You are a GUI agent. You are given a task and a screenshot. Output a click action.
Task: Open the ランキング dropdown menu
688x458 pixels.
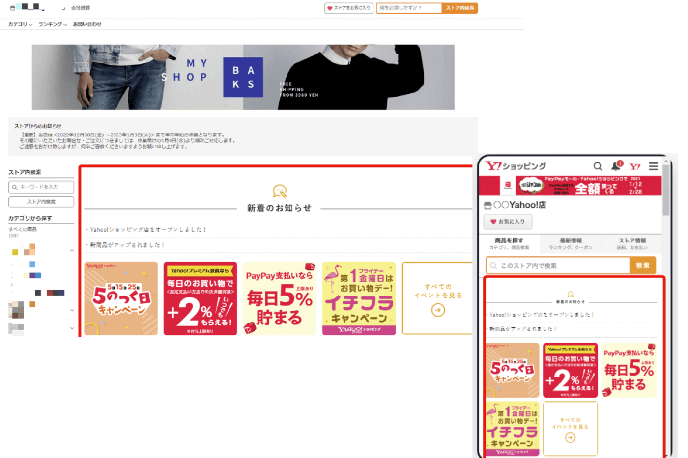(53, 24)
